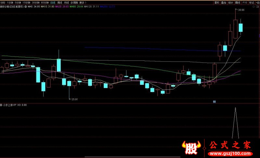Image resolution: width=260 pixels, height=158 pixels.
Task: Select the 15分钟 period tab
Action: [x=26, y=3]
